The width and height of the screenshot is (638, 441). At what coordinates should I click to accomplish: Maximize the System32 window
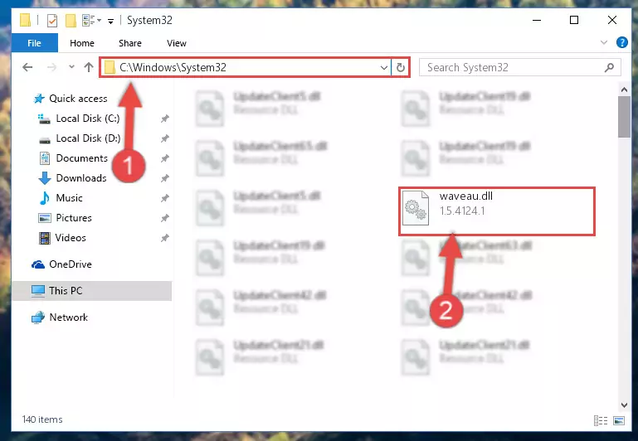click(x=574, y=20)
